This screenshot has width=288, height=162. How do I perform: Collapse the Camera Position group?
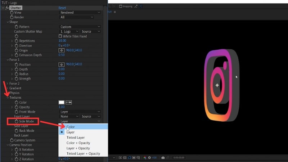pyautogui.click(x=8, y=145)
